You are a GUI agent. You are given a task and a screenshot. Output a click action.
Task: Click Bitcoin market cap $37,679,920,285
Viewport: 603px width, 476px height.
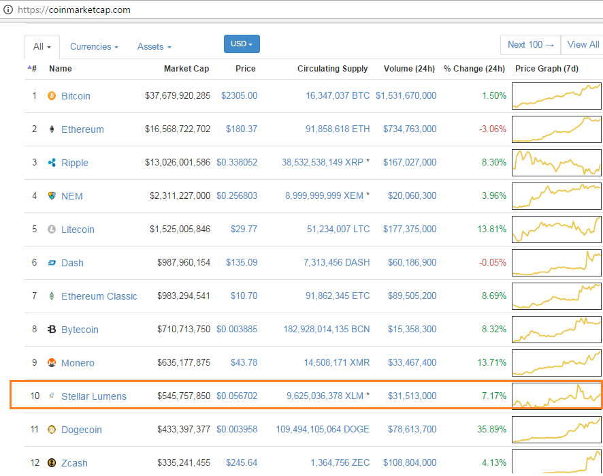coord(178,95)
